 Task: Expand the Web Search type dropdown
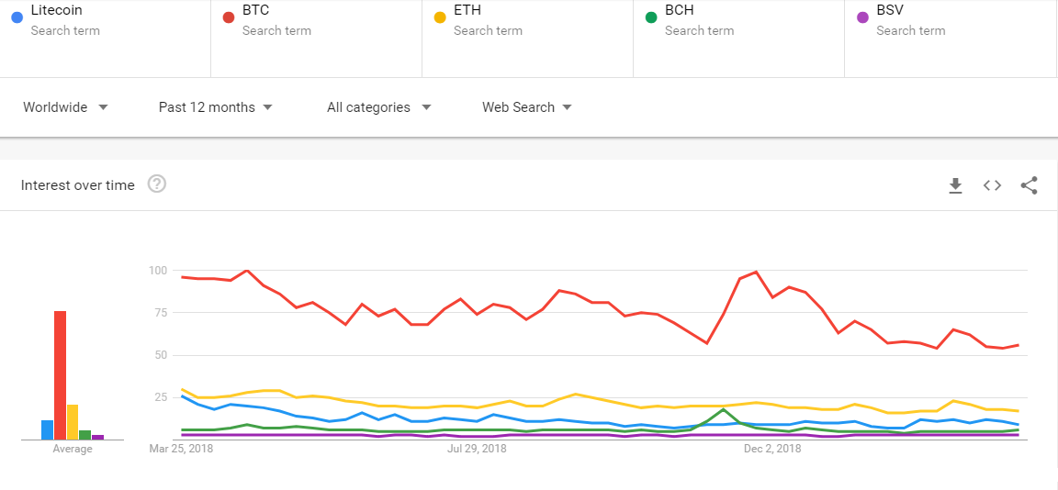pyautogui.click(x=527, y=107)
